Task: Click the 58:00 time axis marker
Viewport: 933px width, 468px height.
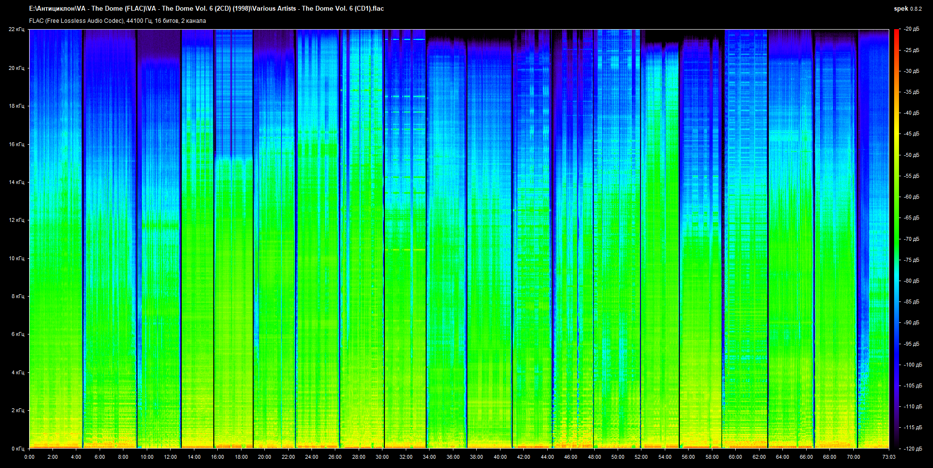Action: [712, 457]
